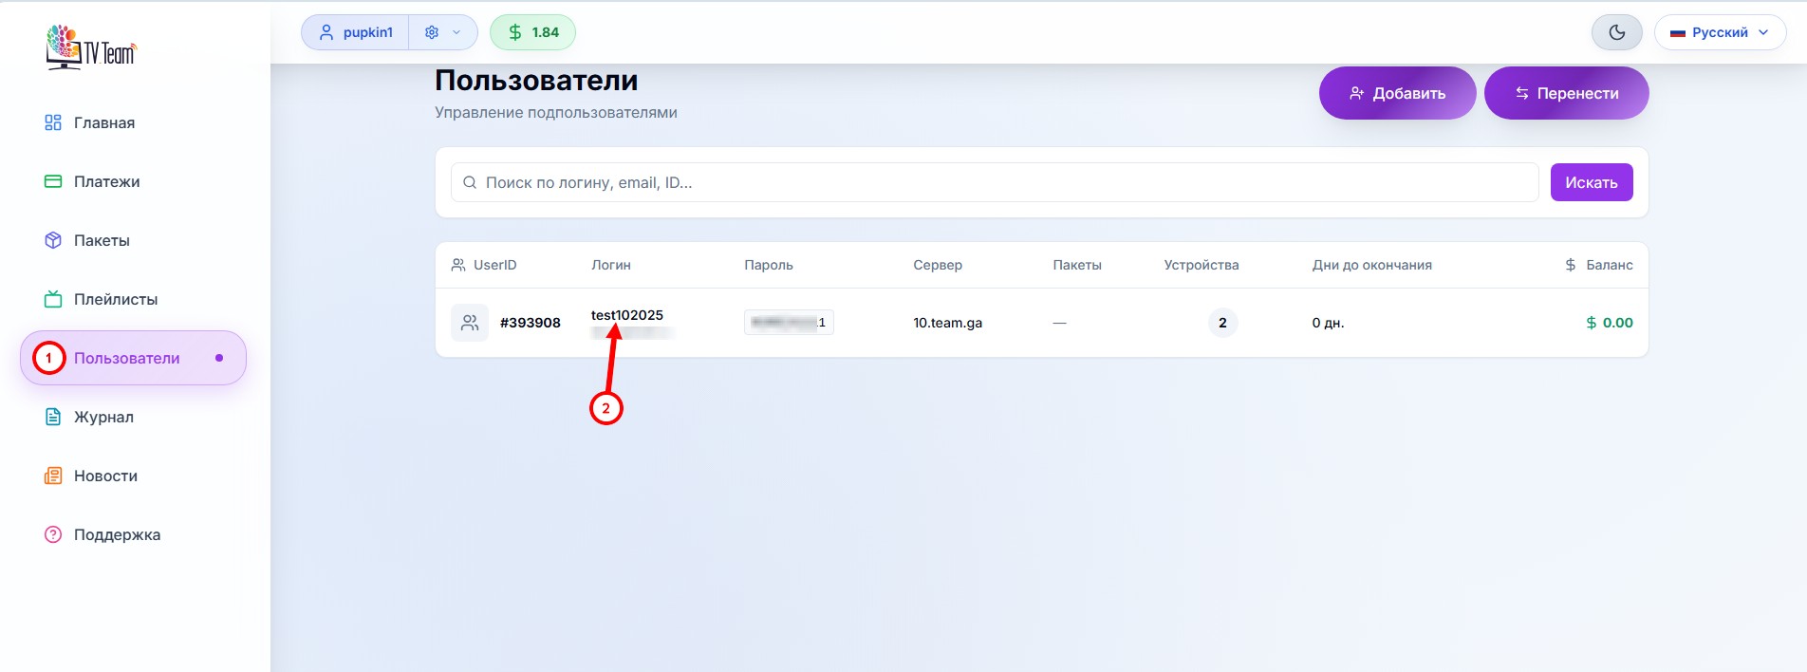Open the Русский language dropdown

tap(1719, 32)
